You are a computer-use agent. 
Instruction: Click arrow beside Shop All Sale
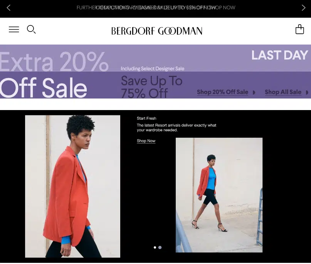tap(307, 92)
